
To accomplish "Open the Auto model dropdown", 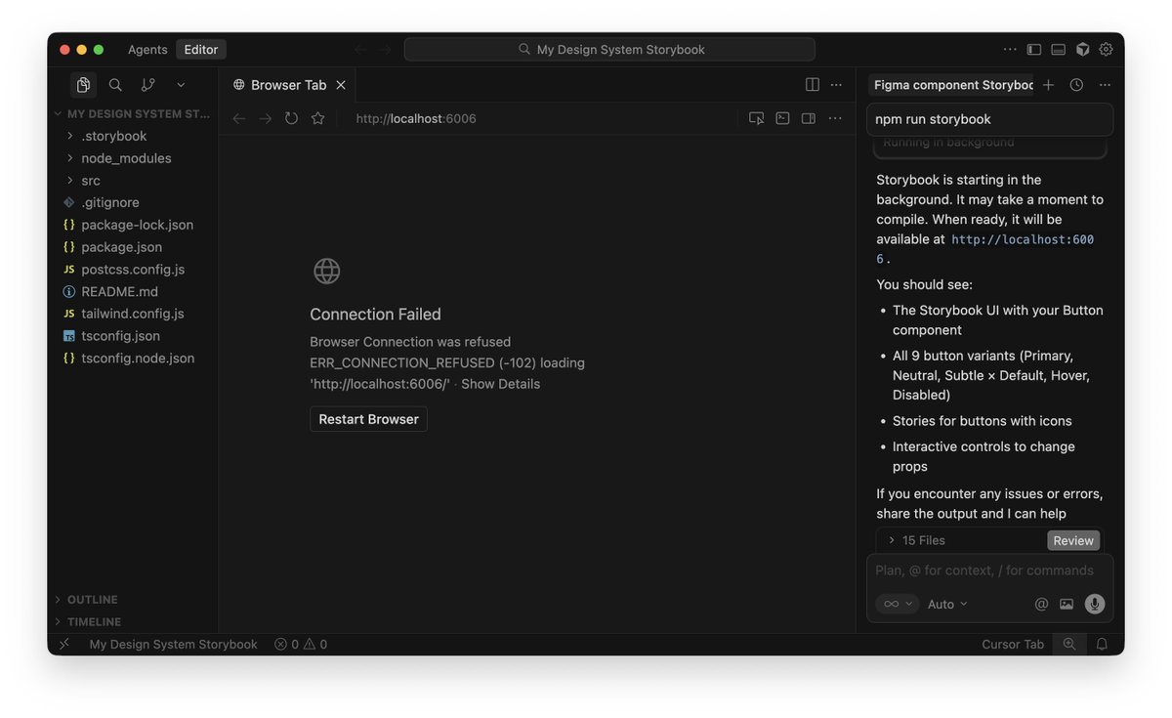I will point(947,604).
